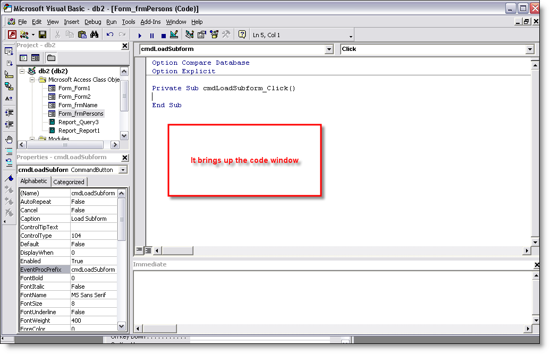Viewport: 551px width, 355px height.
Task: Click List Constants icon in left toolbar
Action: (x=9, y=63)
